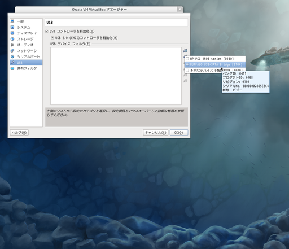Click the ヘルプ(H) button
289x249 pixels.
[19, 132]
